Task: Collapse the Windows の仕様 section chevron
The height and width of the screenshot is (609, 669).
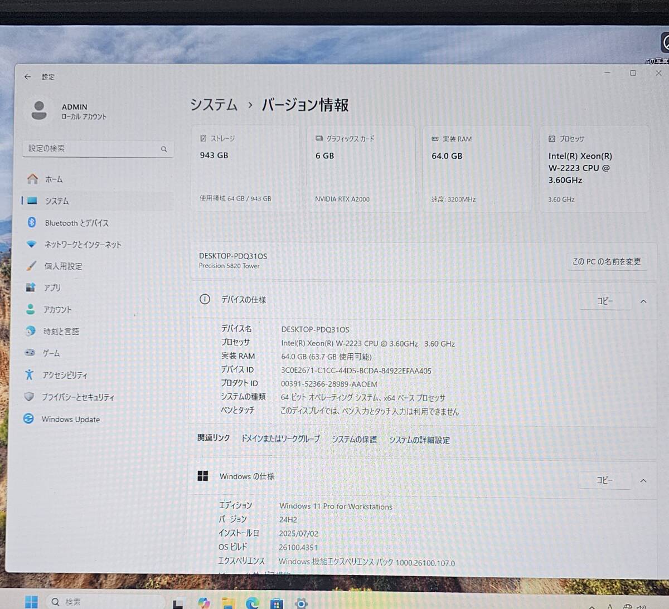Action: coord(643,480)
